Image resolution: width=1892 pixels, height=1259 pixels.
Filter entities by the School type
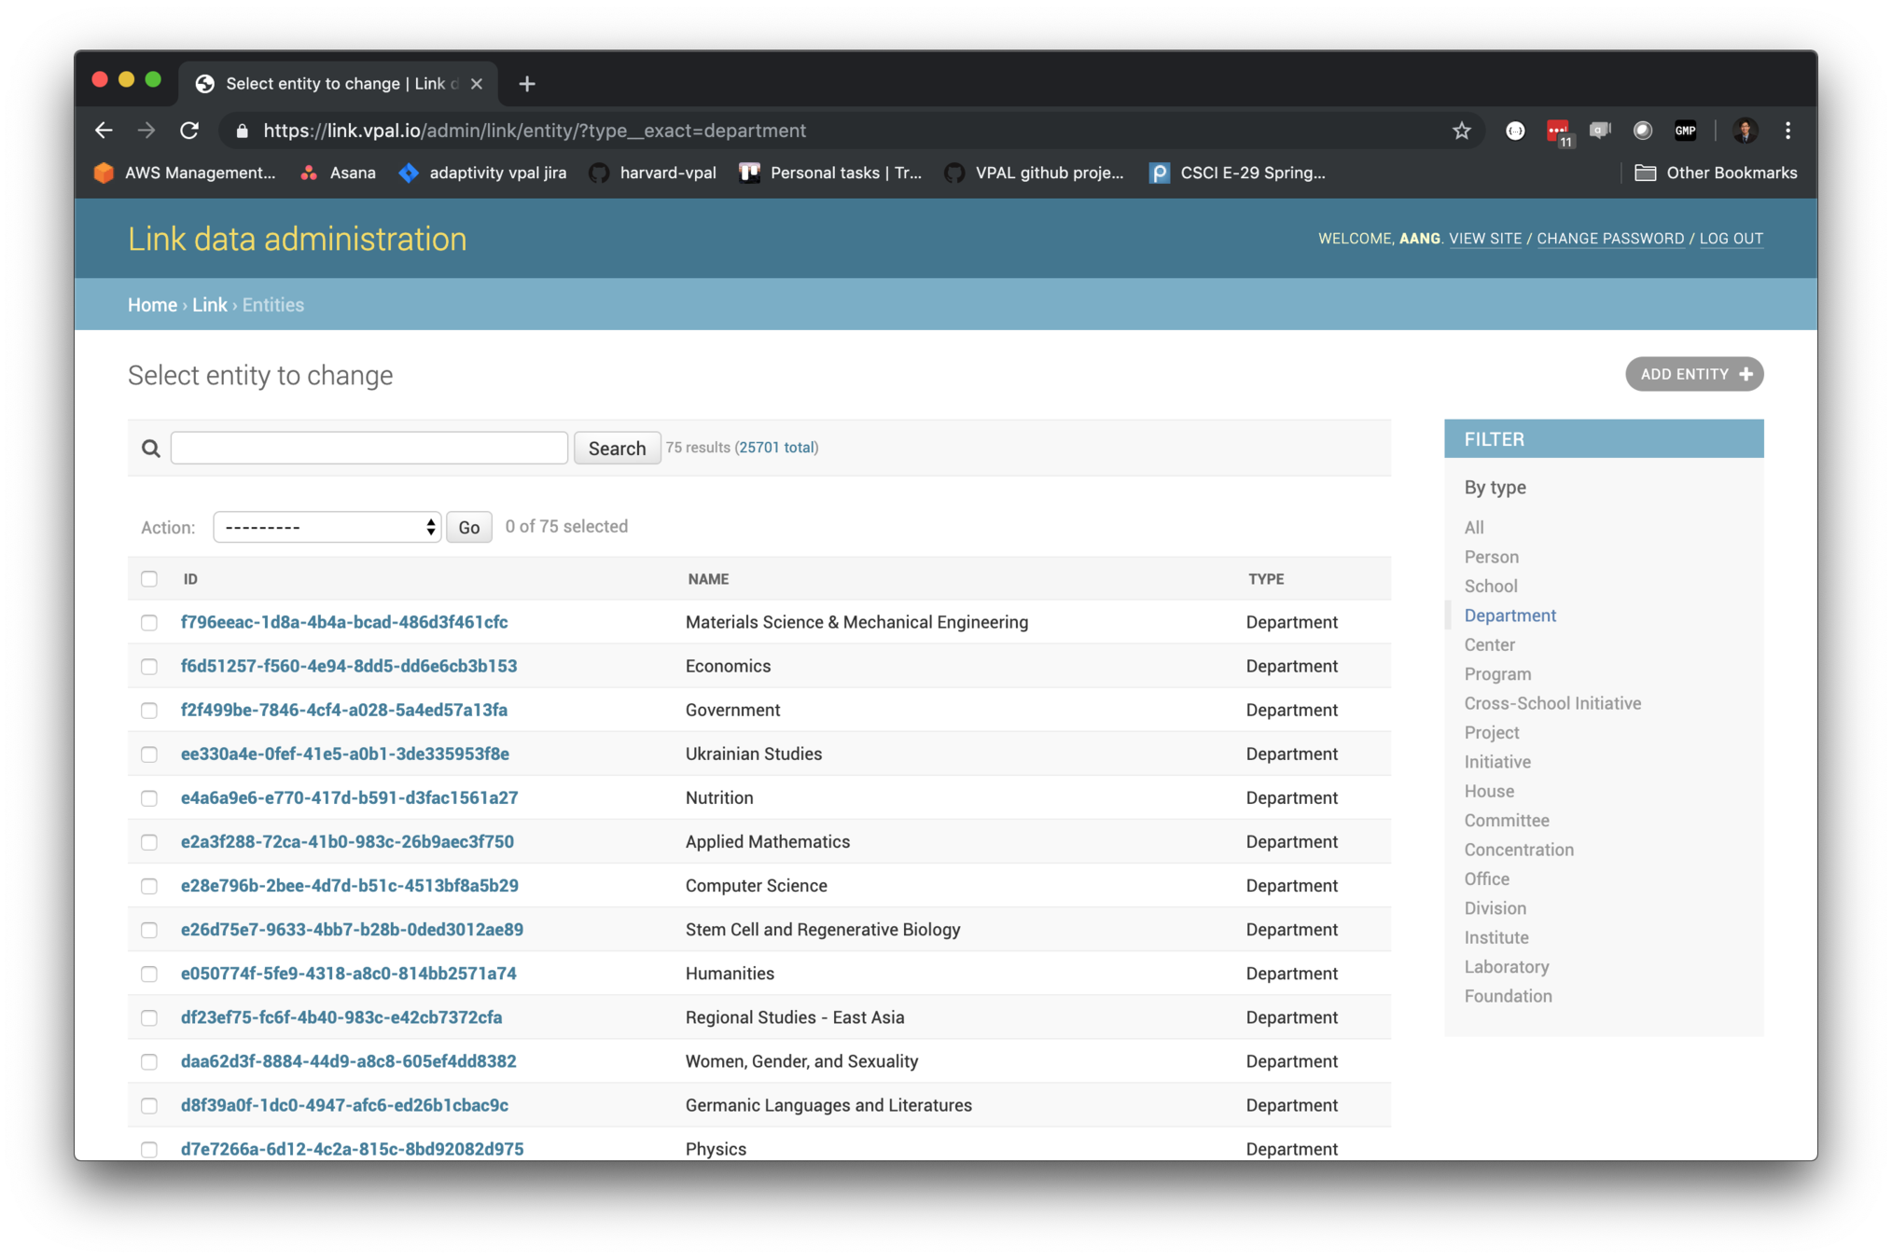1490,586
